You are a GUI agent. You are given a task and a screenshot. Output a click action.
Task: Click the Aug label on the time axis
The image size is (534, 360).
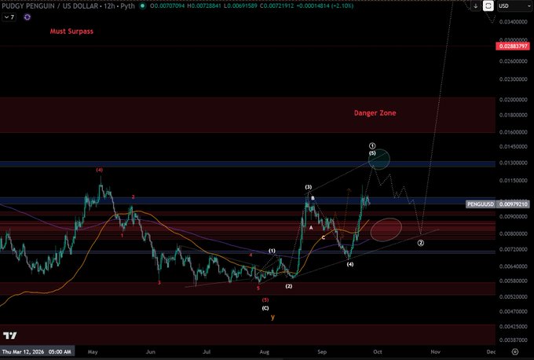point(265,352)
